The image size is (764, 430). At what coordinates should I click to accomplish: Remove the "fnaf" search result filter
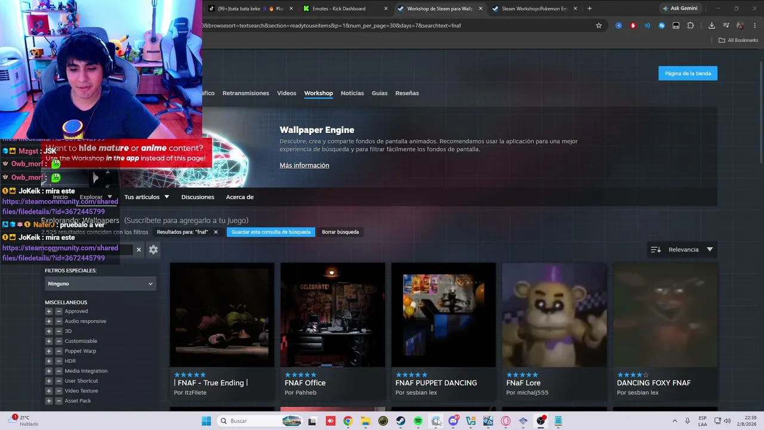point(215,232)
